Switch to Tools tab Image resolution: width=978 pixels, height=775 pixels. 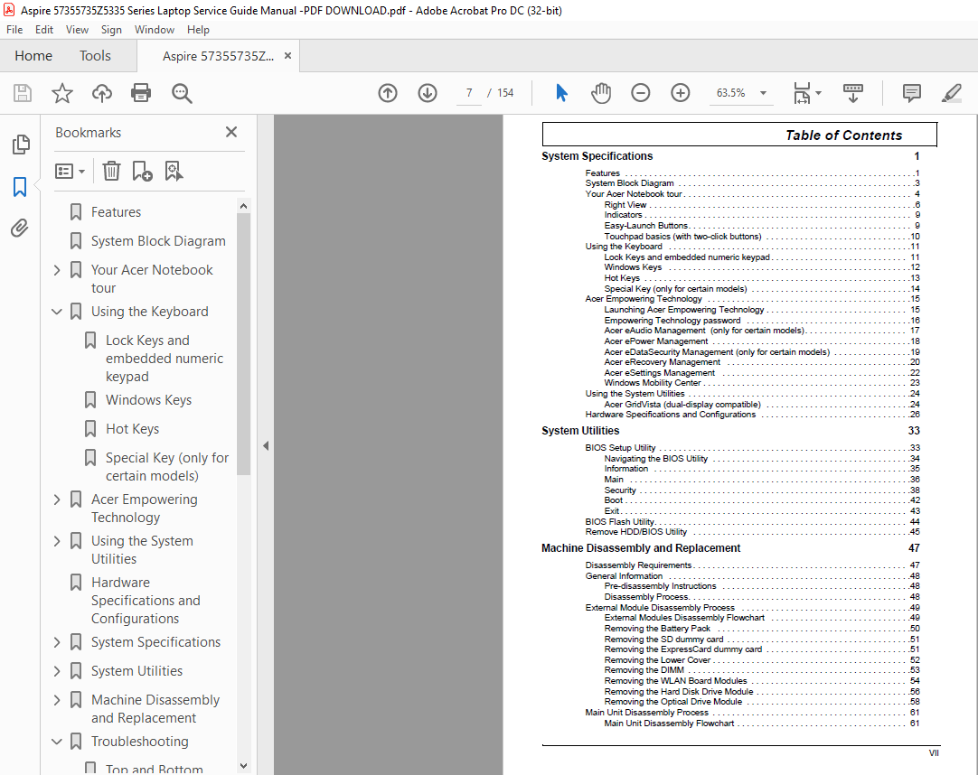pos(95,55)
